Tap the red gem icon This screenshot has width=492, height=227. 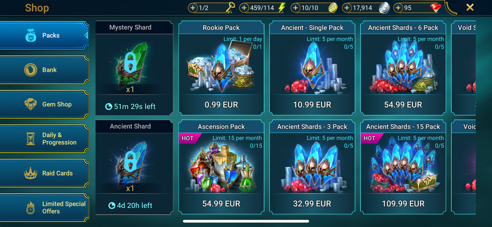[x=435, y=8]
